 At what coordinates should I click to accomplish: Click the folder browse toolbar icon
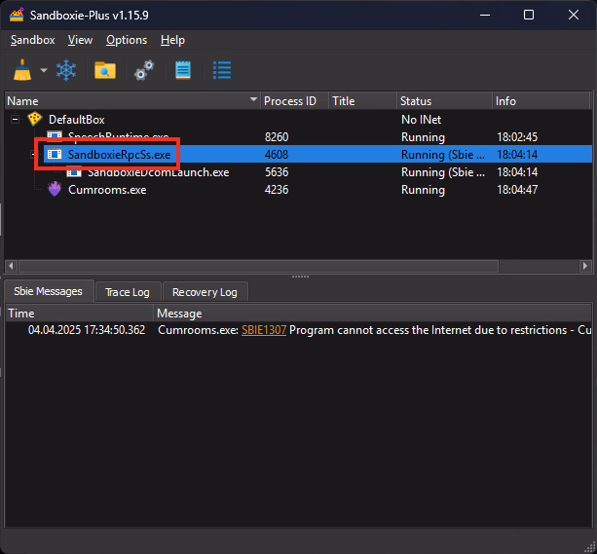(104, 70)
